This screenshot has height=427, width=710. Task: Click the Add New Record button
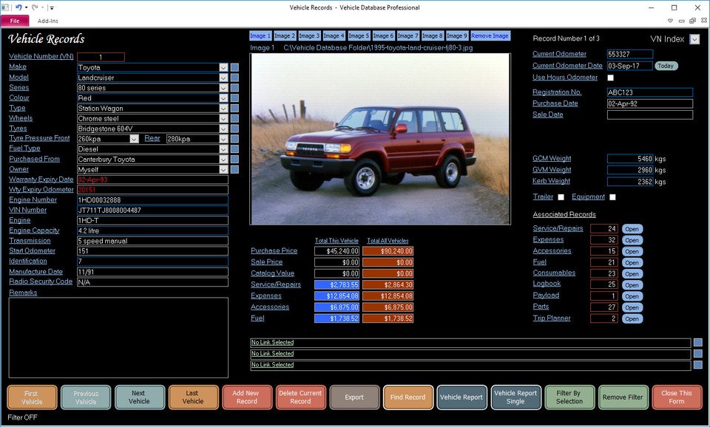247,397
